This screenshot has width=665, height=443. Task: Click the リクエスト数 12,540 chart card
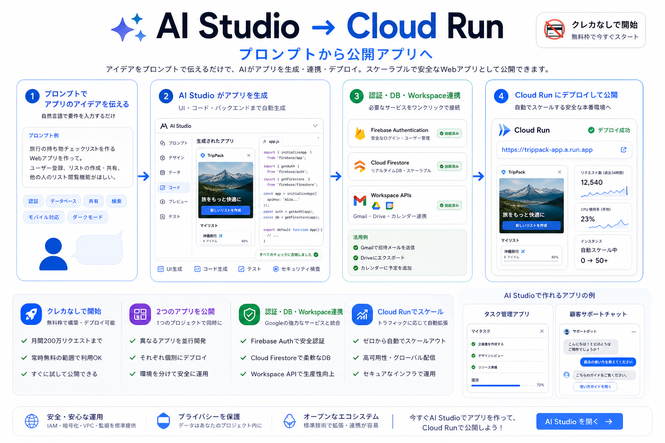click(603, 183)
